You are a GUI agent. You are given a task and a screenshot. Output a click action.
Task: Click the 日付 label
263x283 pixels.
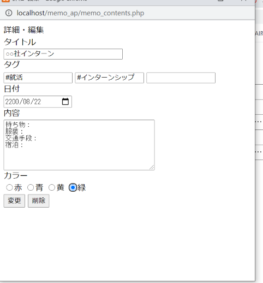tap(11, 89)
